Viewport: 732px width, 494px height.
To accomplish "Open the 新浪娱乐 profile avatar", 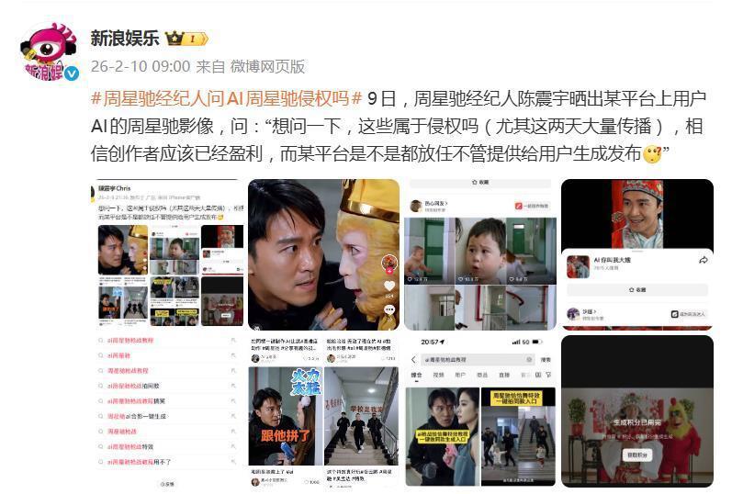I will (48, 51).
